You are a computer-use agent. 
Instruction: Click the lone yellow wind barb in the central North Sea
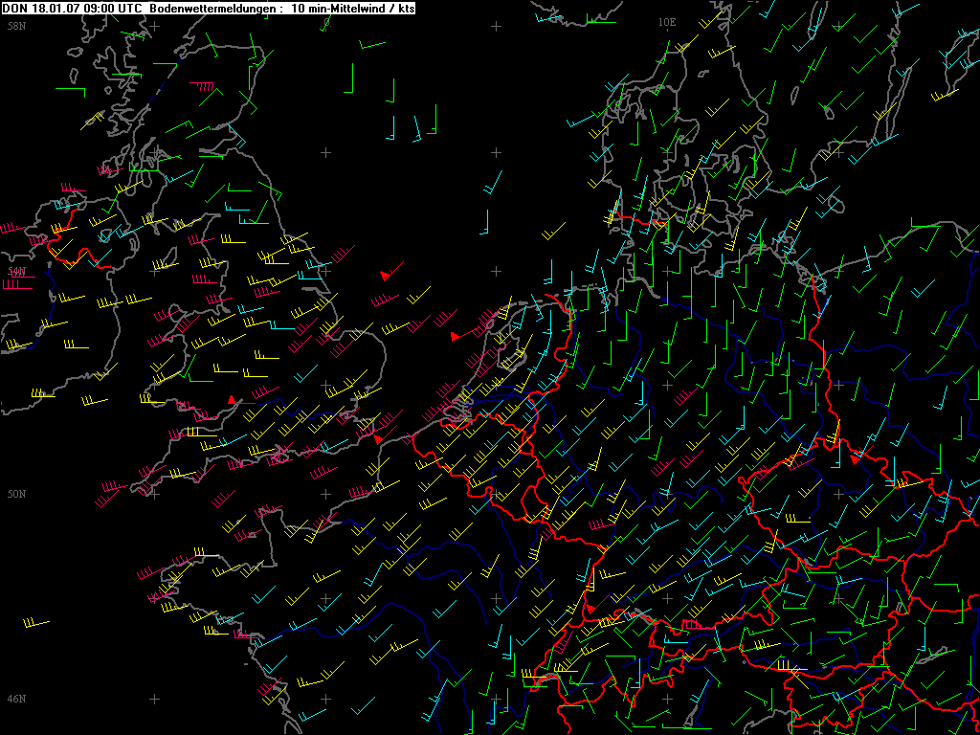[x=553, y=231]
